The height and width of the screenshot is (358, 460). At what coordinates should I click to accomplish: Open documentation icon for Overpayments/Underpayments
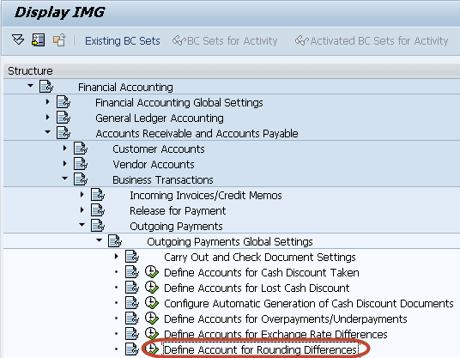(132, 319)
